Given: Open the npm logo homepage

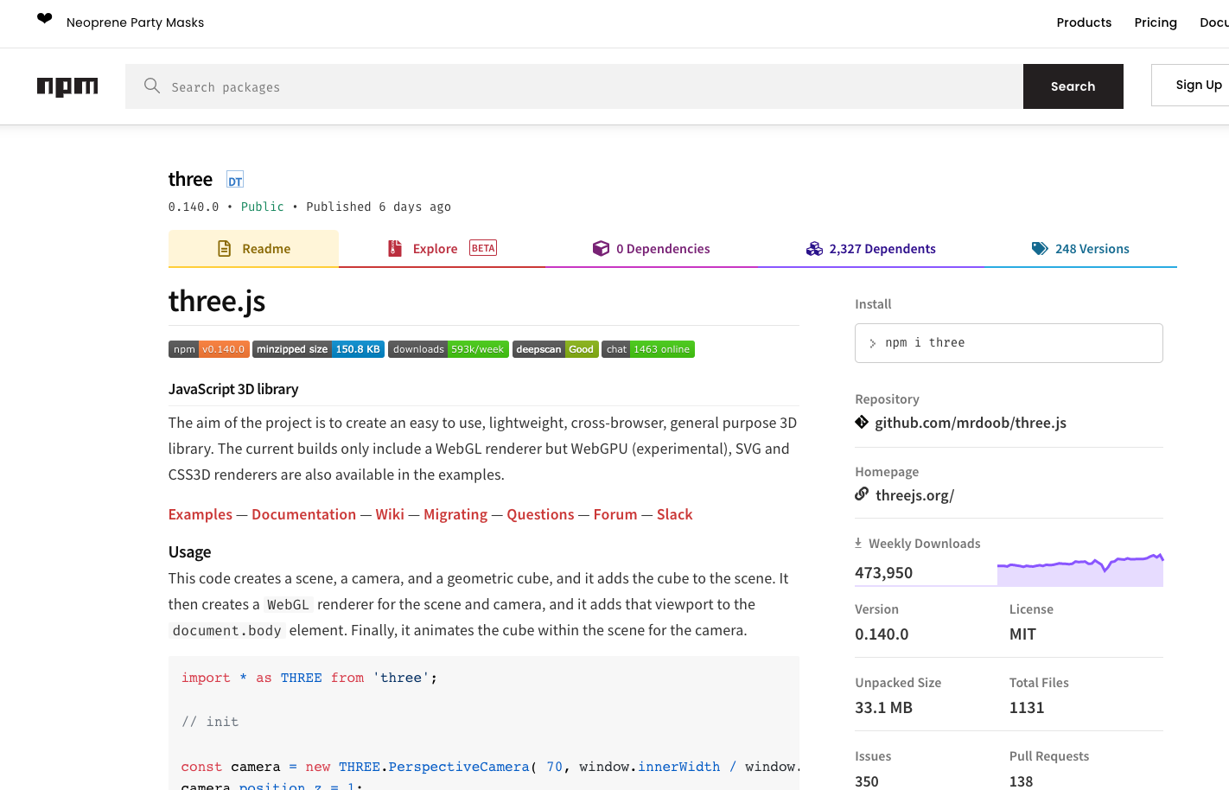Looking at the screenshot, I should (67, 86).
